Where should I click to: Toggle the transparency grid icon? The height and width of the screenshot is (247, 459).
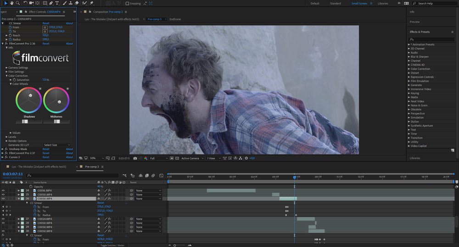(x=177, y=158)
